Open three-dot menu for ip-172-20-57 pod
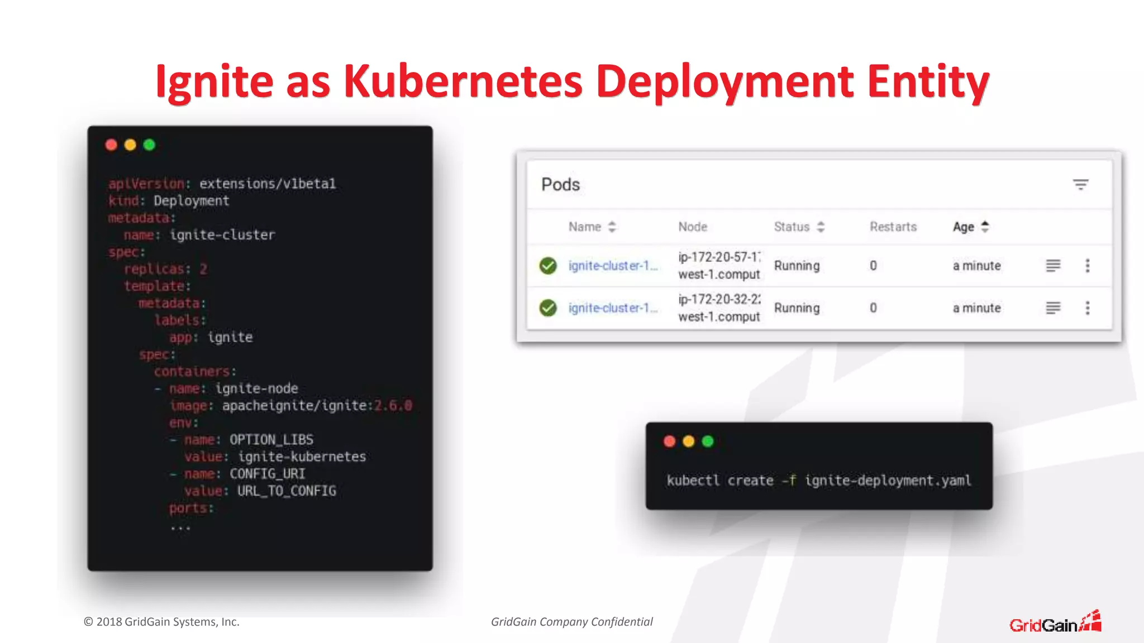Image resolution: width=1144 pixels, height=643 pixels. point(1087,266)
